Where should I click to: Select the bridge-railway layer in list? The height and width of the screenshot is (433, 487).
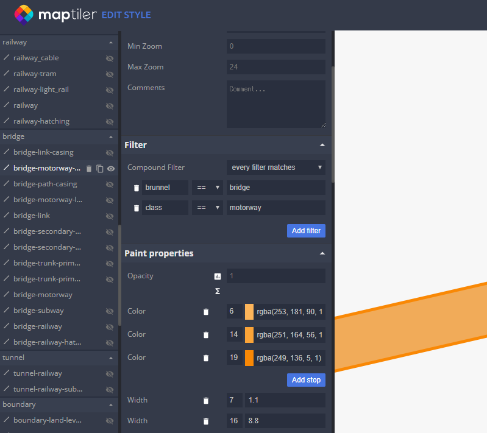[38, 326]
